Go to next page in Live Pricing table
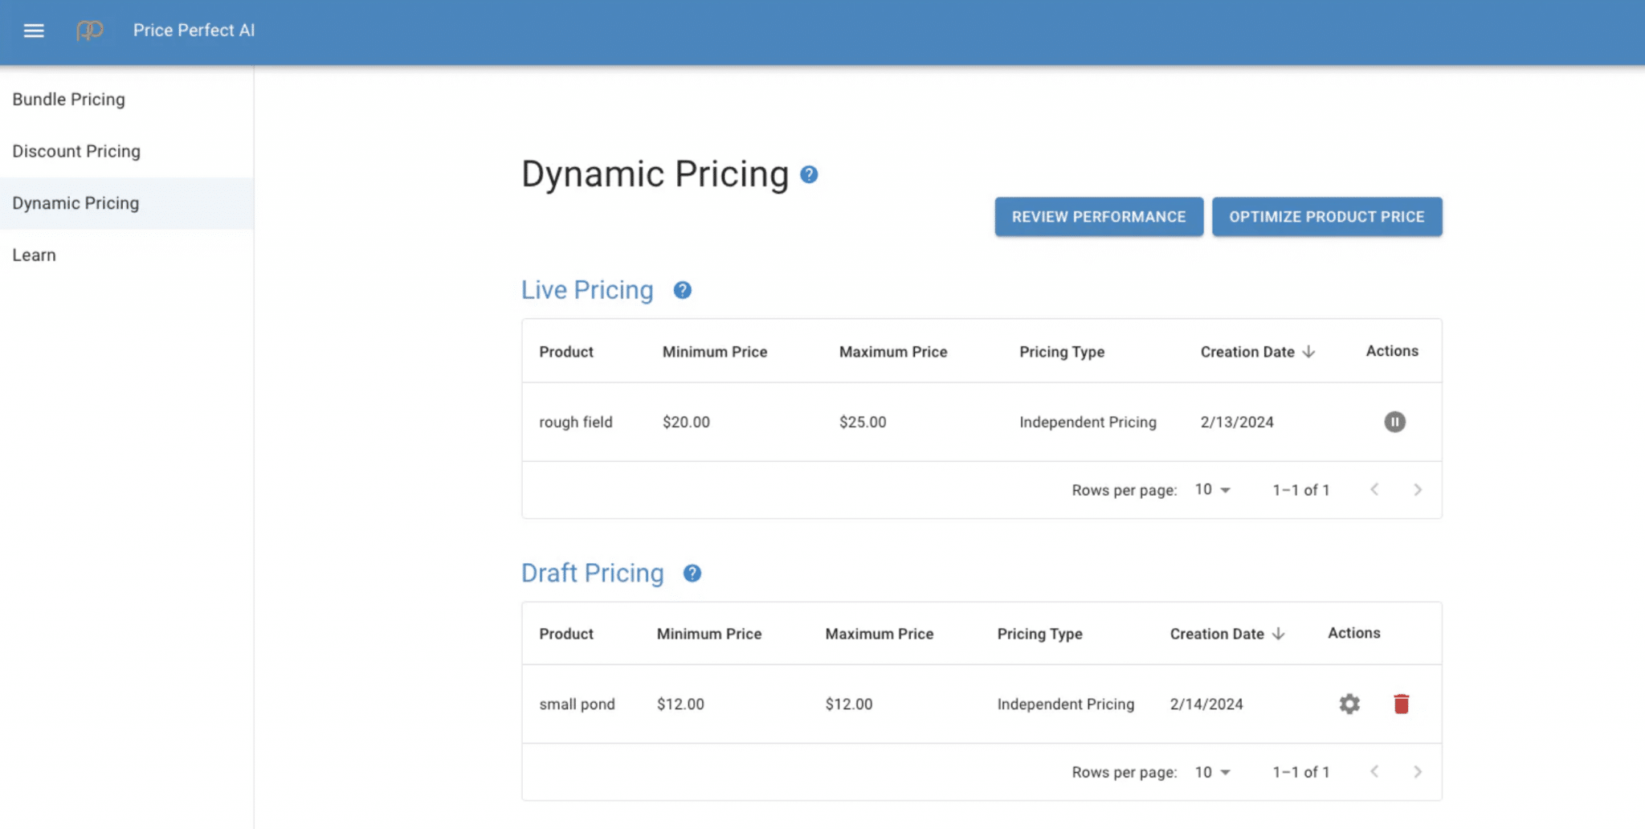This screenshot has width=1645, height=829. [x=1418, y=489]
